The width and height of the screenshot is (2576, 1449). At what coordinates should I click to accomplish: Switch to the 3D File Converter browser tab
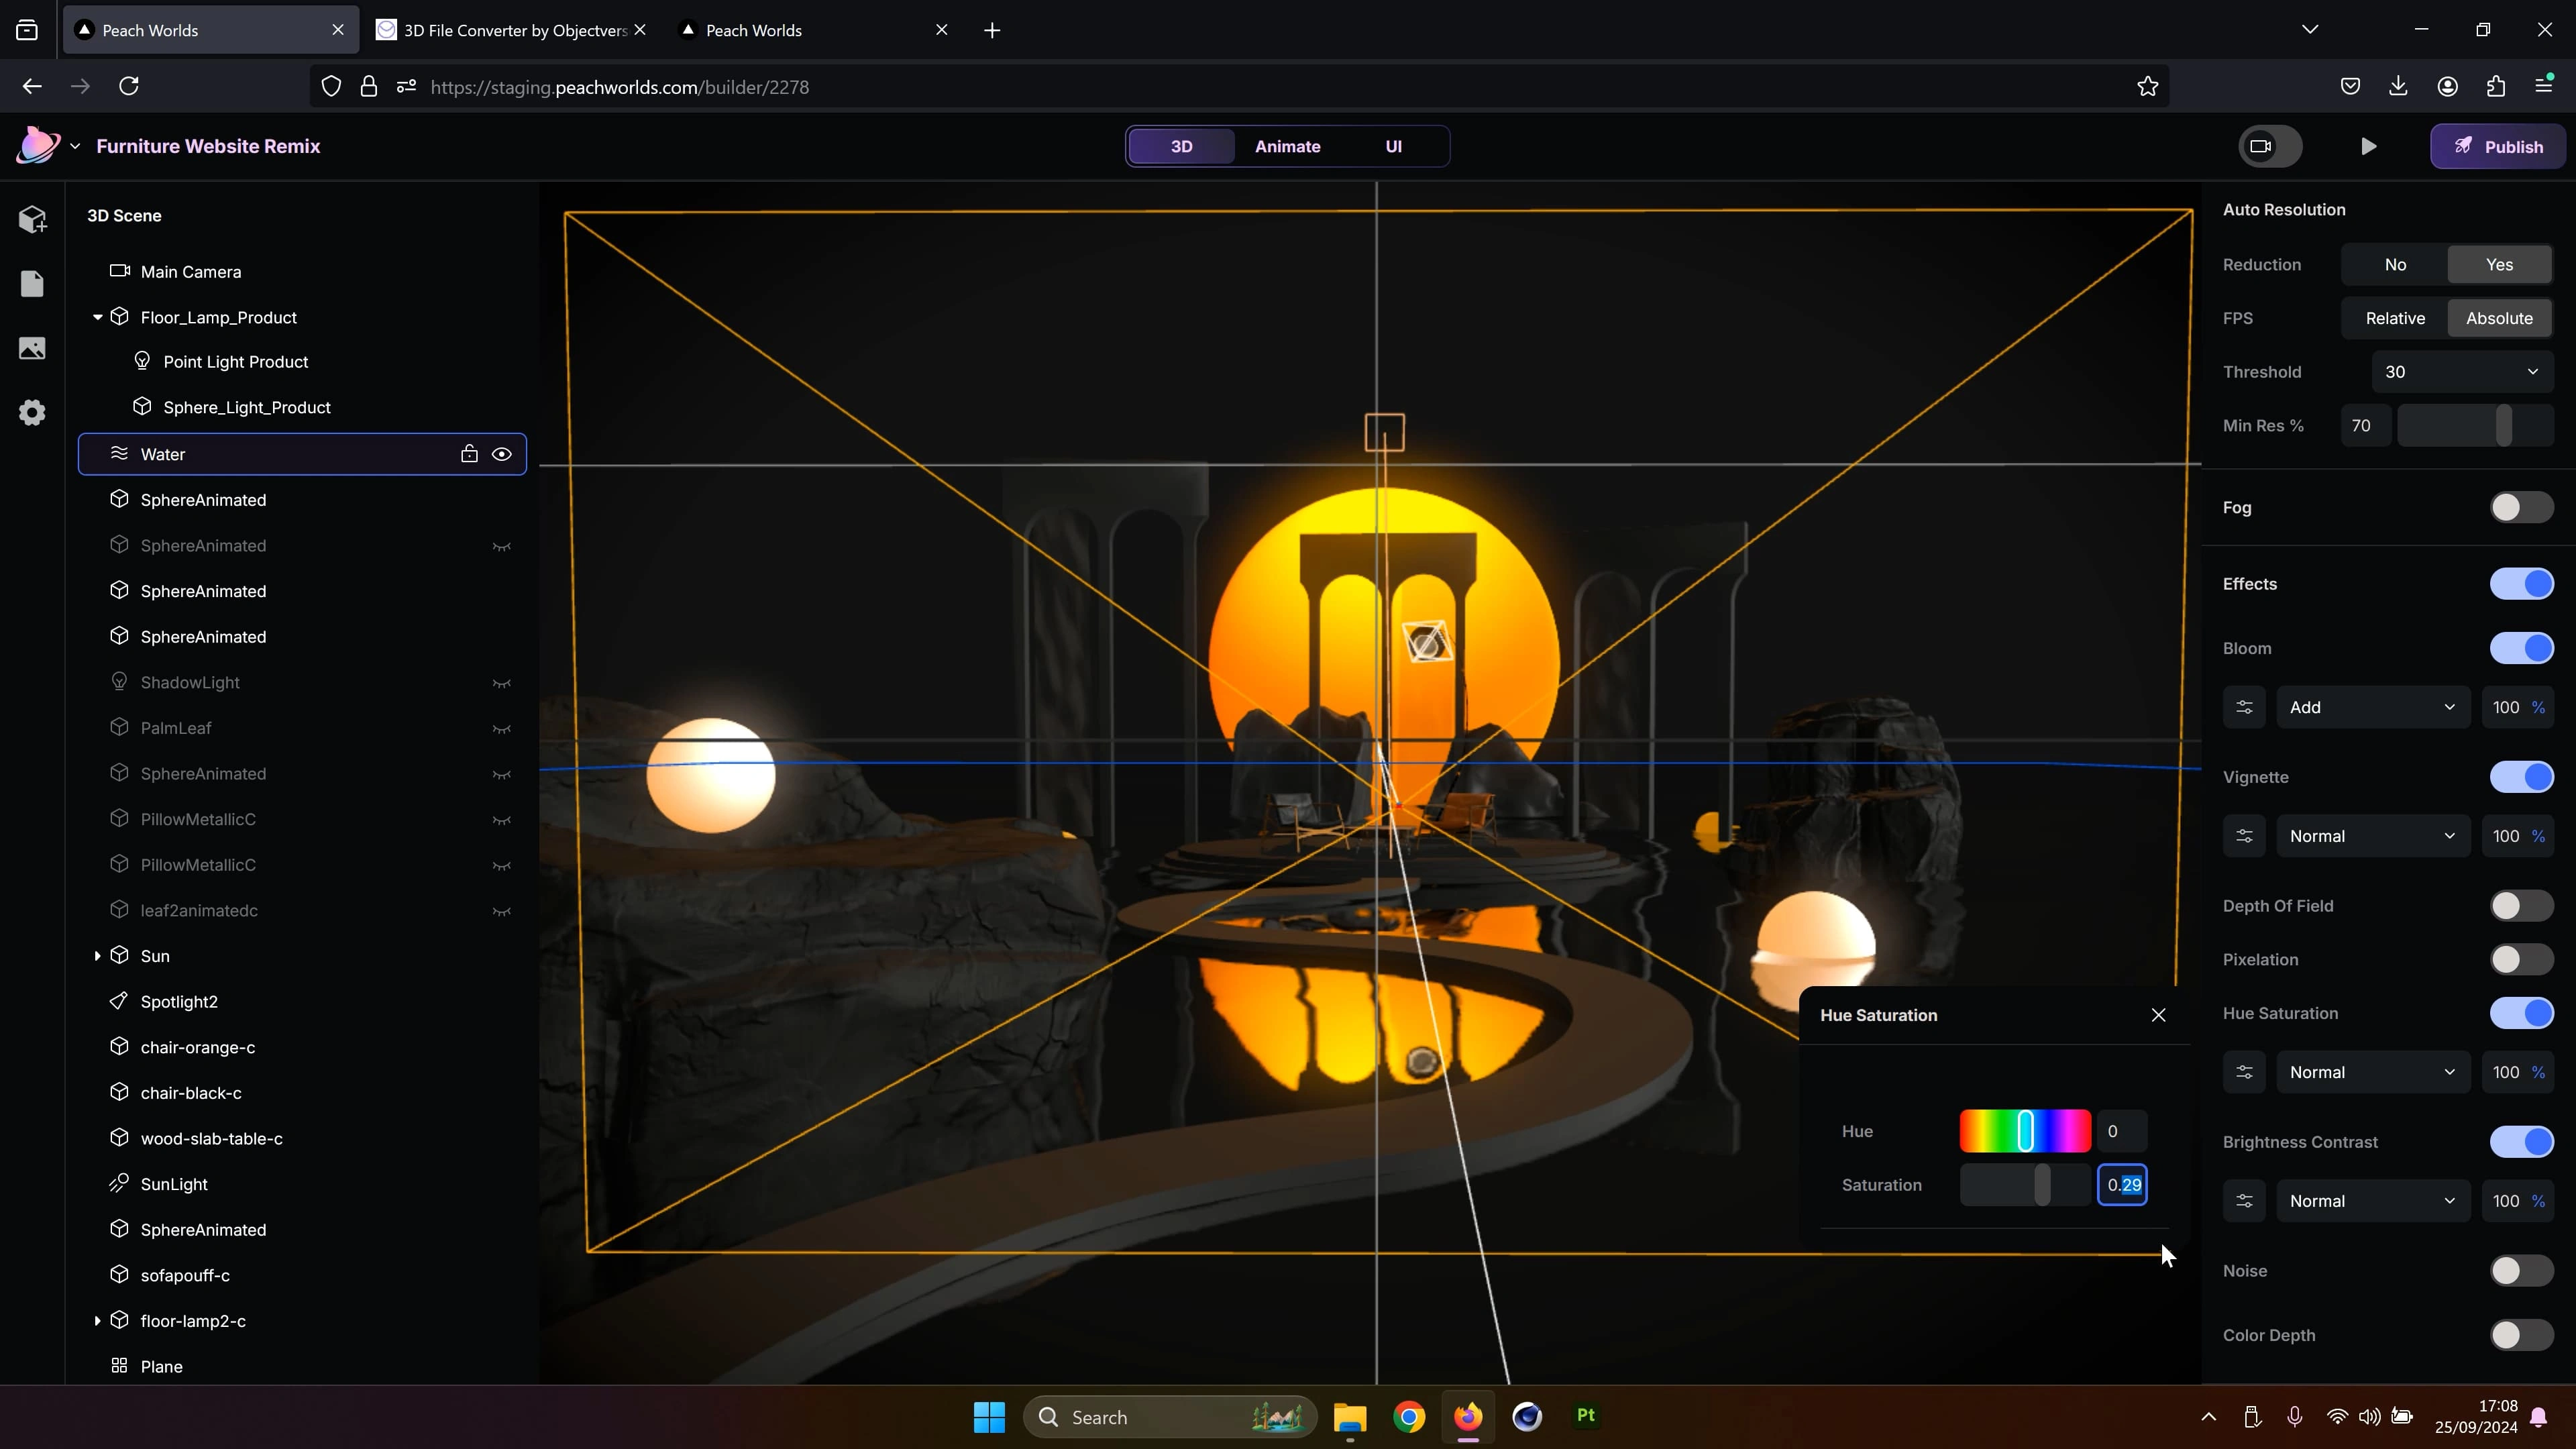pos(512,30)
